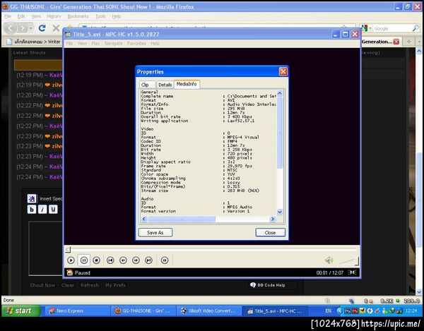This screenshot has height=331, width=424.
Task: Expand hidden system tray icons
Action: tap(339, 311)
